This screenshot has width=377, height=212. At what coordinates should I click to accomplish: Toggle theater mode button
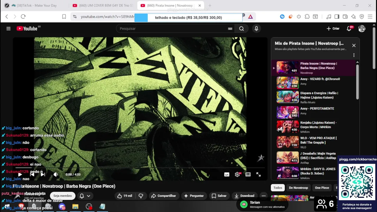point(248,175)
